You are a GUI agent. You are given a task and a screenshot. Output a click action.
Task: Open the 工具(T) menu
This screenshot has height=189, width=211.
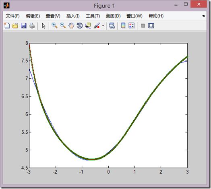point(93,16)
